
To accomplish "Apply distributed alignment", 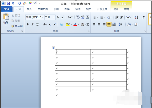I will click(114, 24).
